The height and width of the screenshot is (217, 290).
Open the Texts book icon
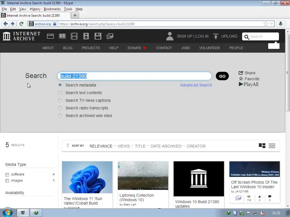[x=62, y=36]
